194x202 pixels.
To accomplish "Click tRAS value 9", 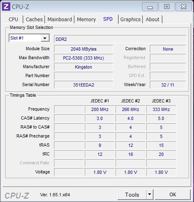I will tap(100, 145).
